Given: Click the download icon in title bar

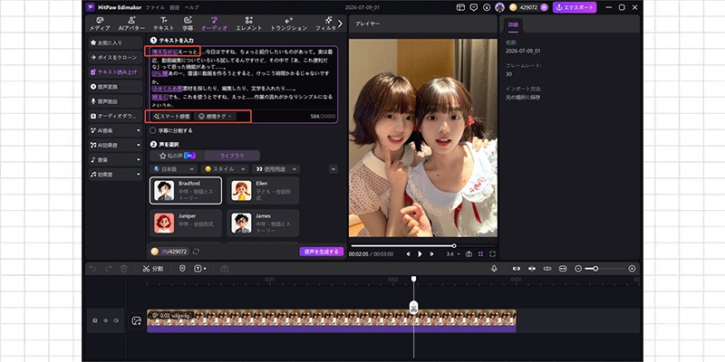Looking at the screenshot, I should pyautogui.click(x=487, y=7).
